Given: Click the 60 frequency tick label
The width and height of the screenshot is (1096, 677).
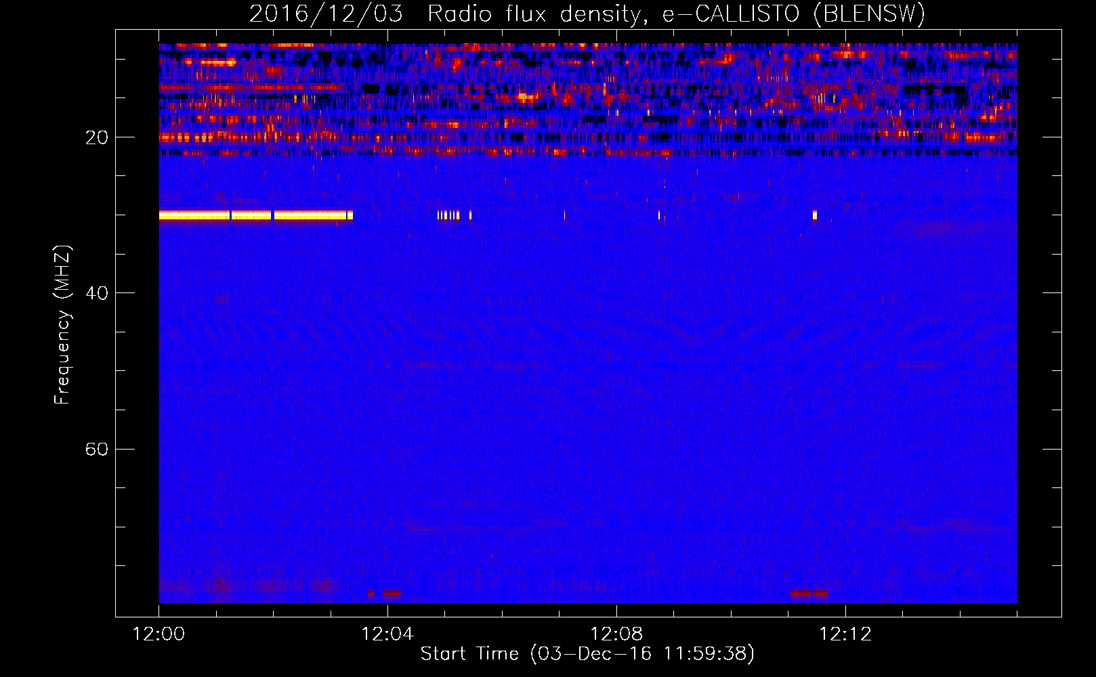Looking at the screenshot, I should 97,450.
